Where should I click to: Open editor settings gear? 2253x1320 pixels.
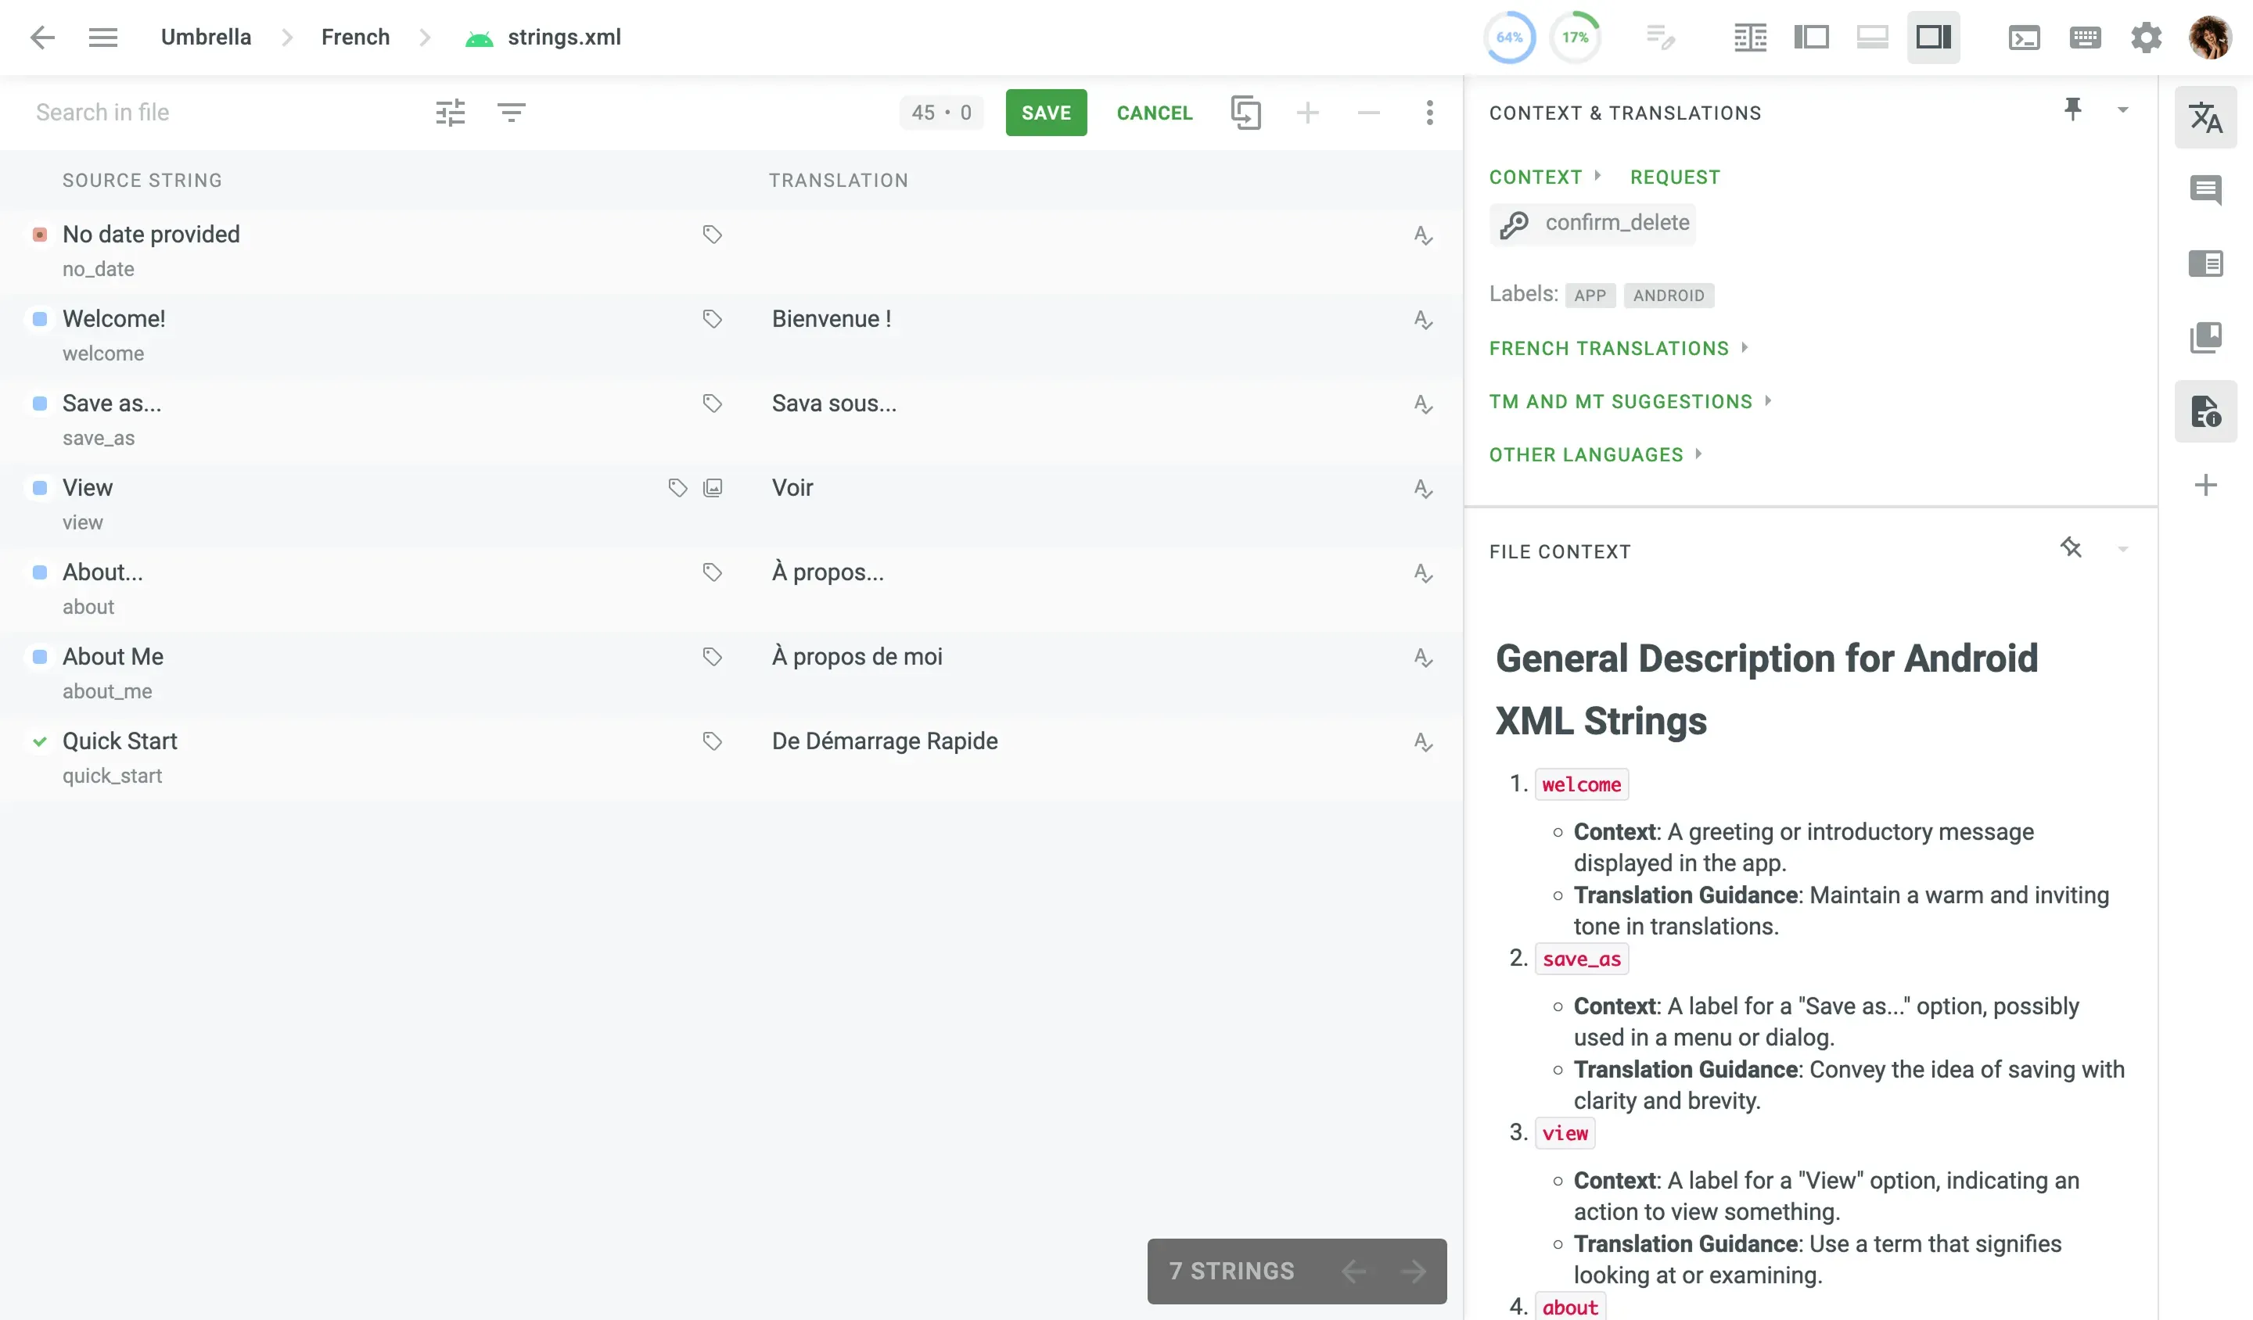tap(2146, 37)
